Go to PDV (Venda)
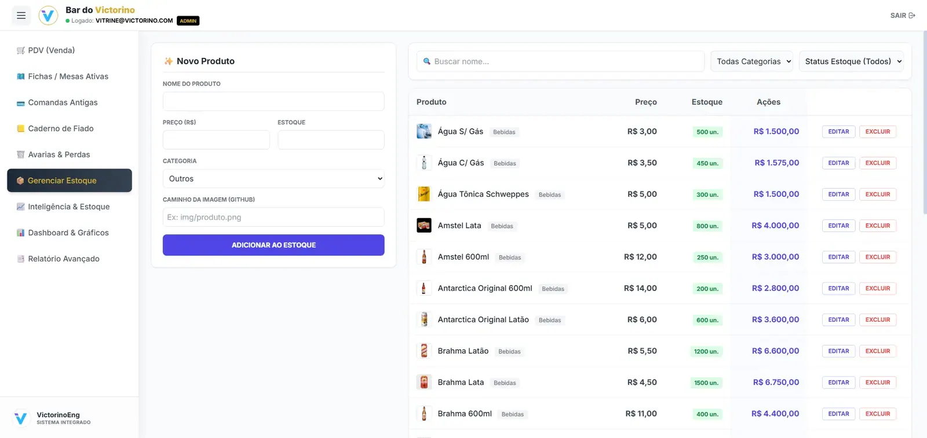 (x=70, y=50)
